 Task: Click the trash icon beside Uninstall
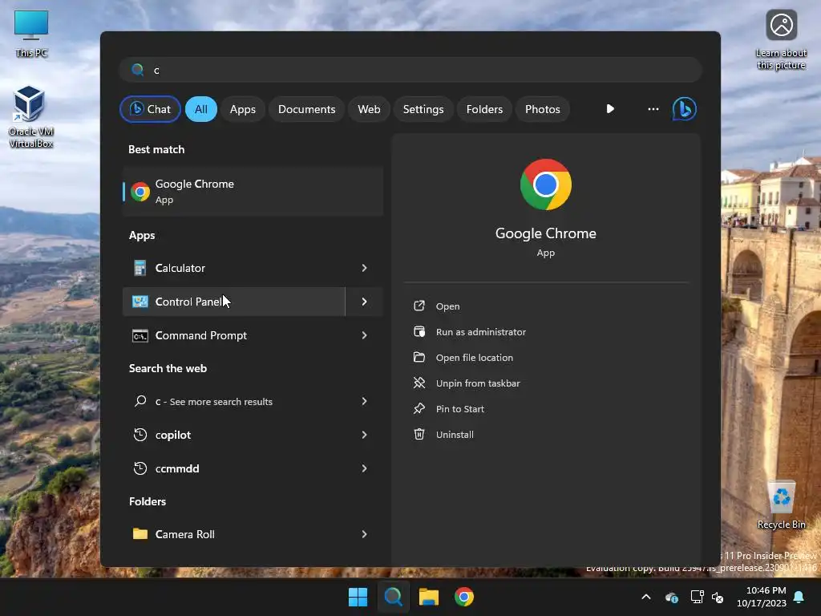(419, 434)
